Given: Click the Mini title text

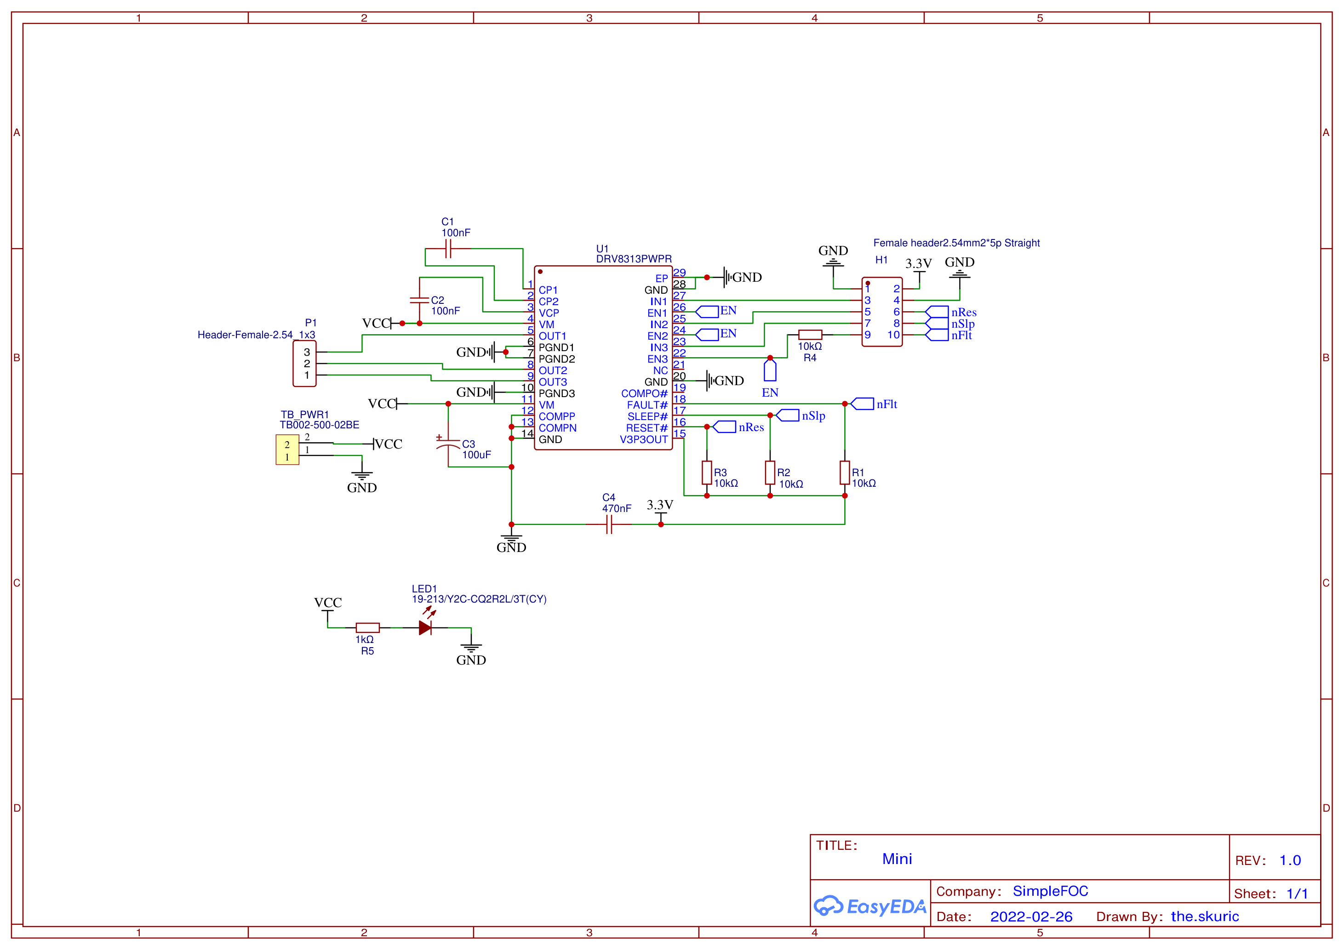Looking at the screenshot, I should 897,859.
